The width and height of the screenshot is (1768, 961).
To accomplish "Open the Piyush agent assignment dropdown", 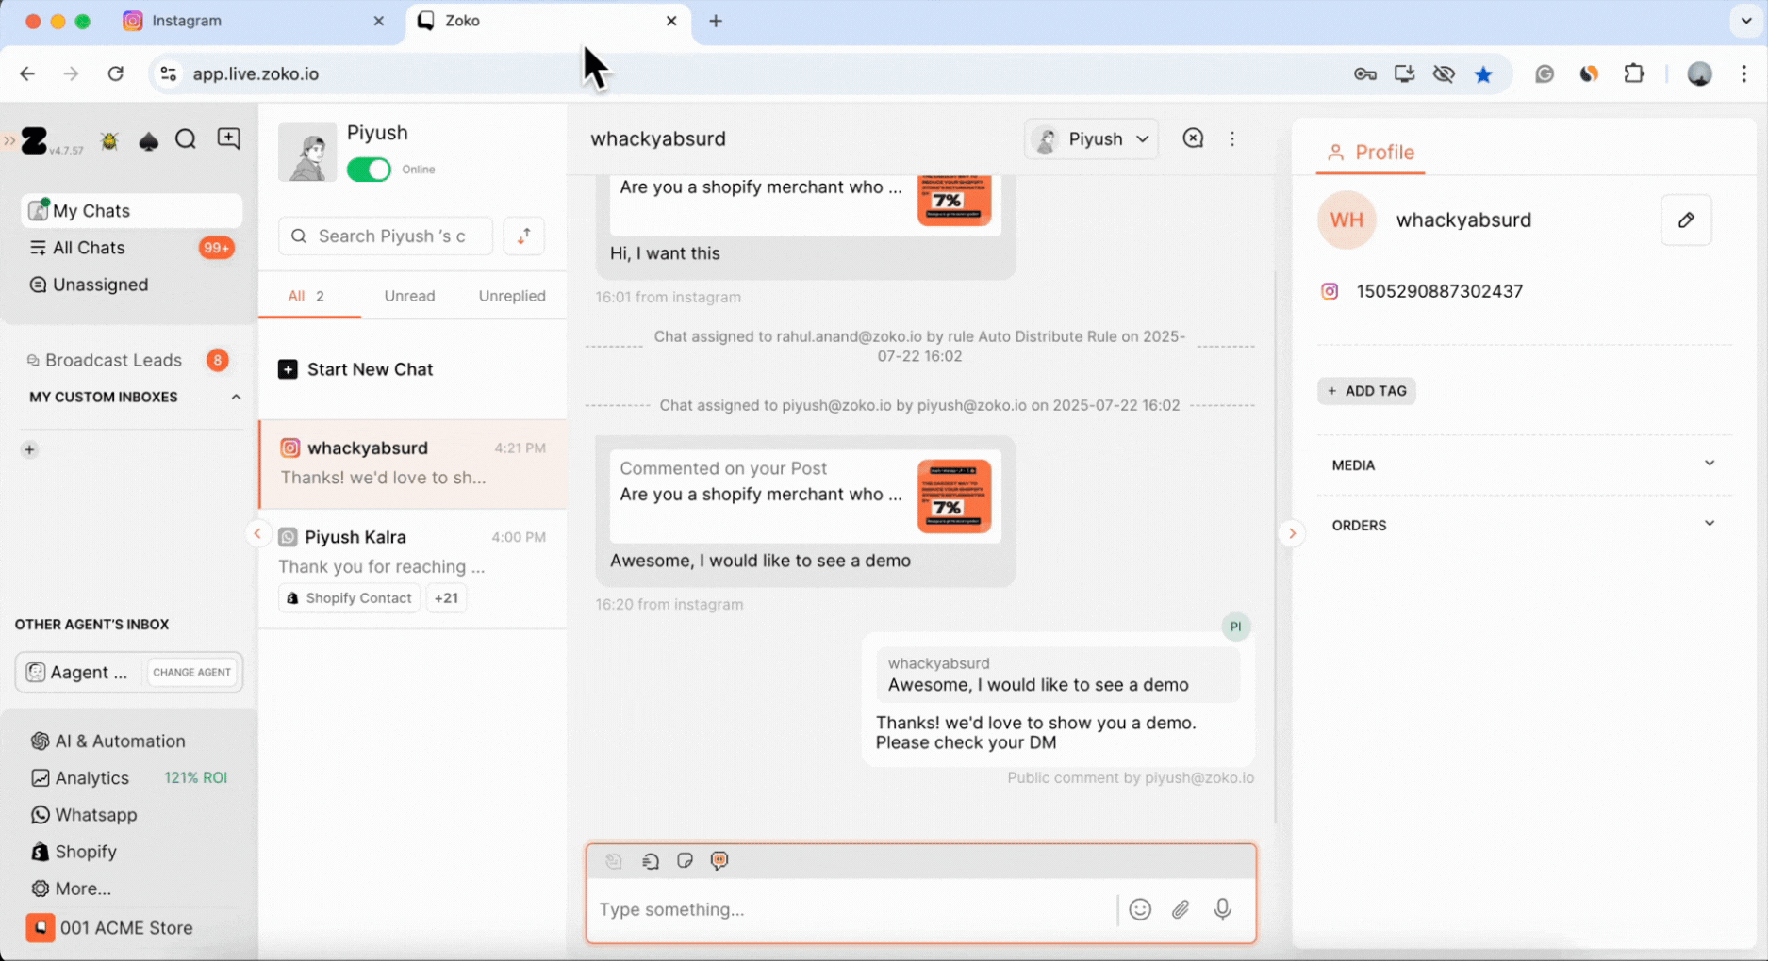I will point(1091,139).
